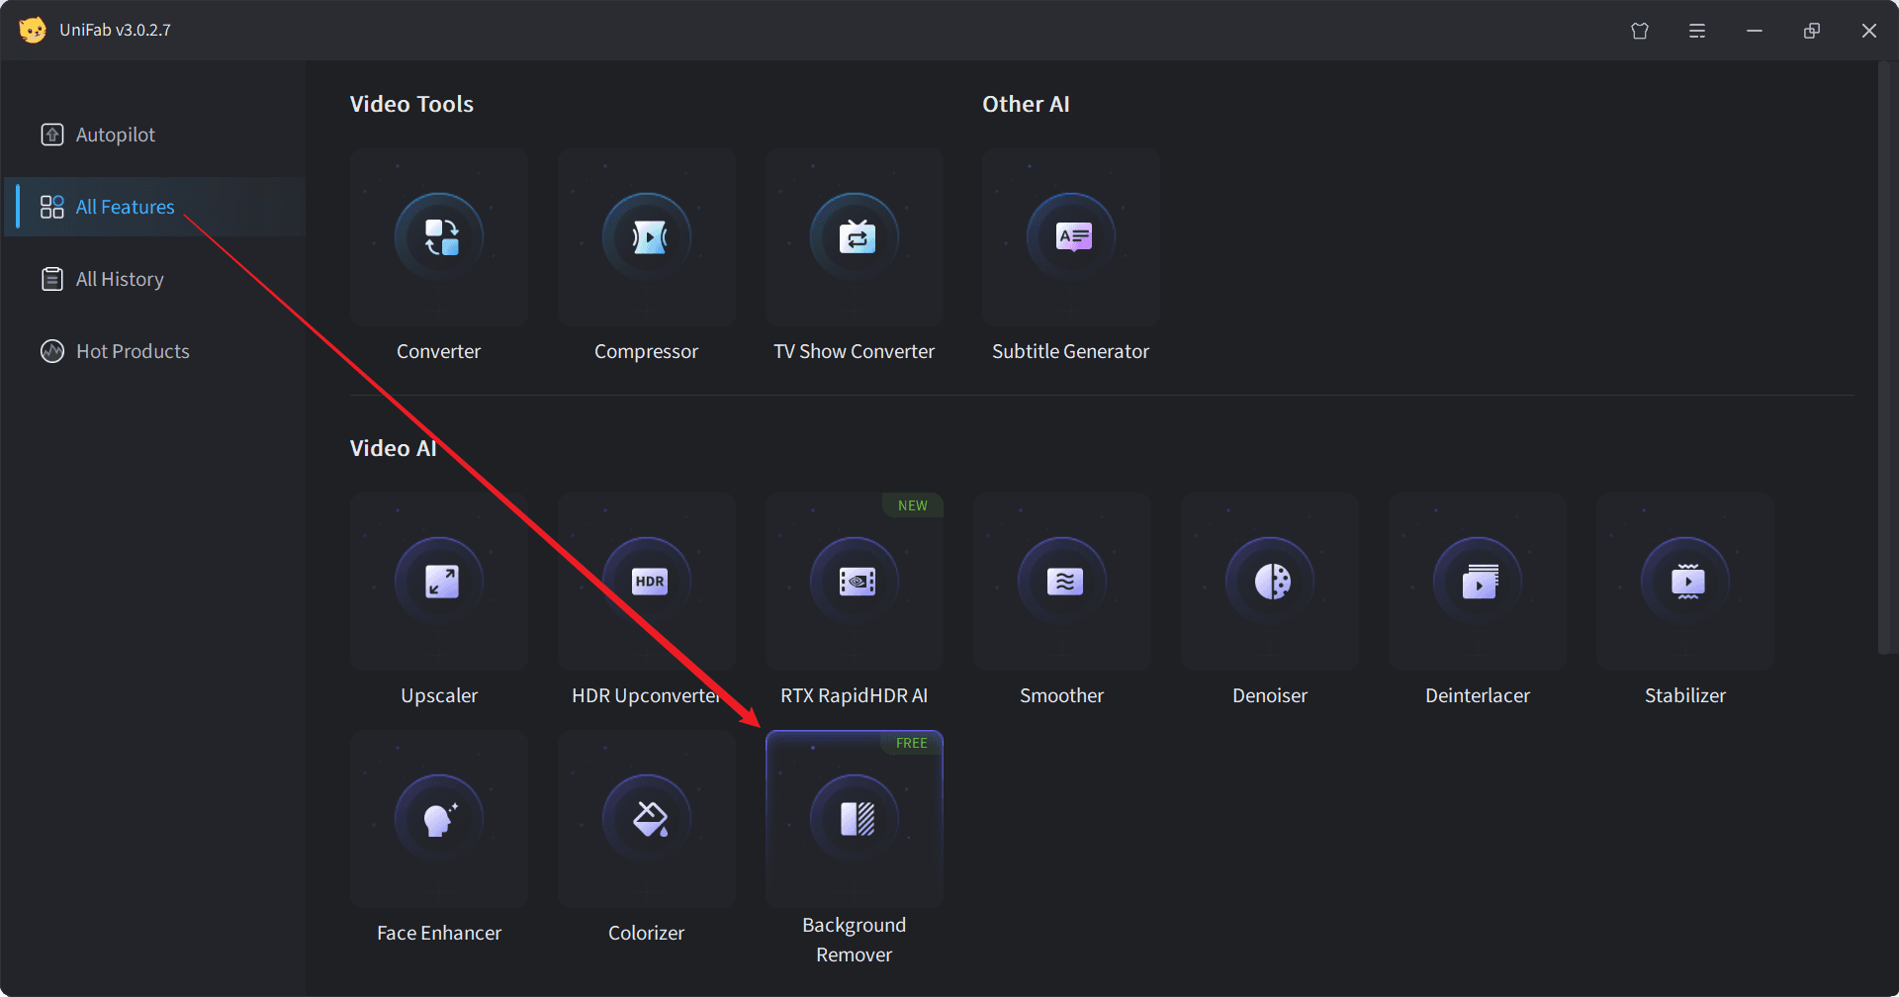Screen dimensions: 1899x997
Task: Click the RTX RapidHDR AI label
Action: click(855, 695)
